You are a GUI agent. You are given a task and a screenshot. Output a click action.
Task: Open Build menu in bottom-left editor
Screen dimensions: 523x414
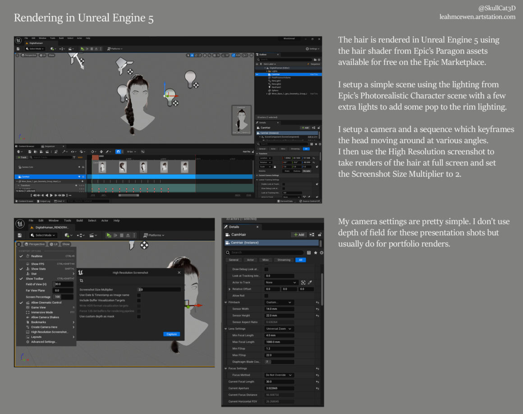[x=79, y=221]
